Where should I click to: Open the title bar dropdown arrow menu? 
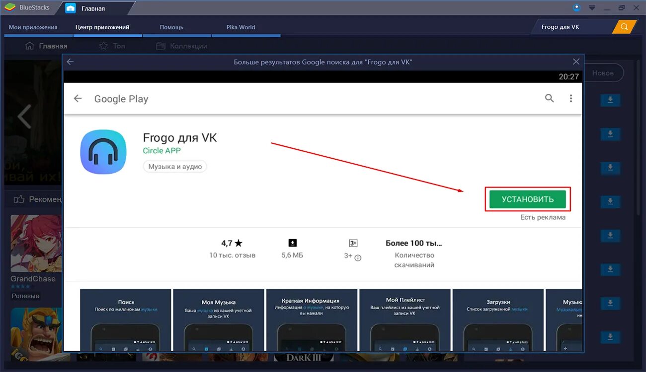[592, 8]
